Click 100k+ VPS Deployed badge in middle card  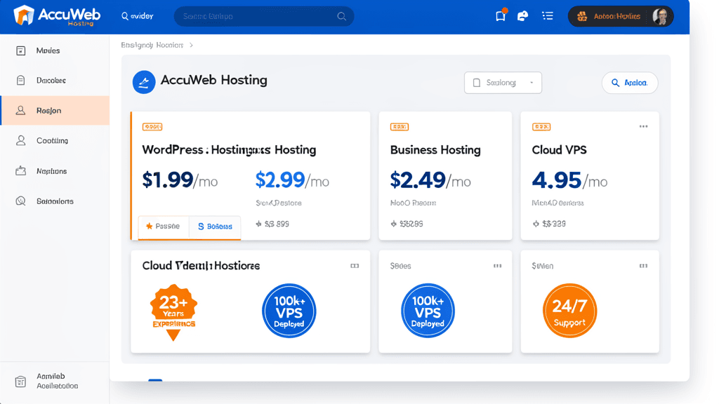coord(428,311)
